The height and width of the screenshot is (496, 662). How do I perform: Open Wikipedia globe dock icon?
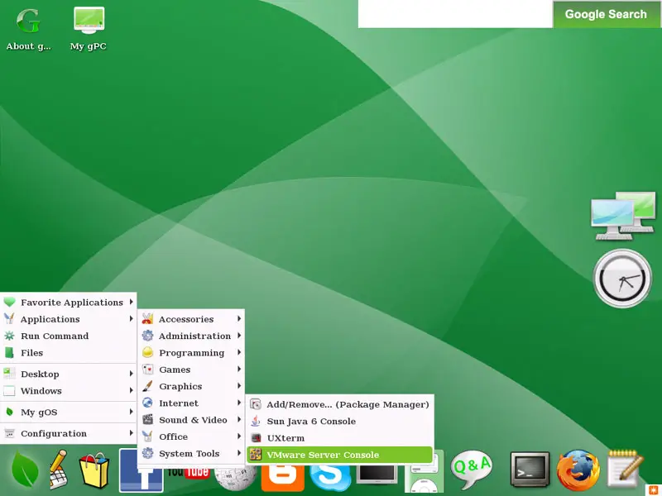click(235, 479)
